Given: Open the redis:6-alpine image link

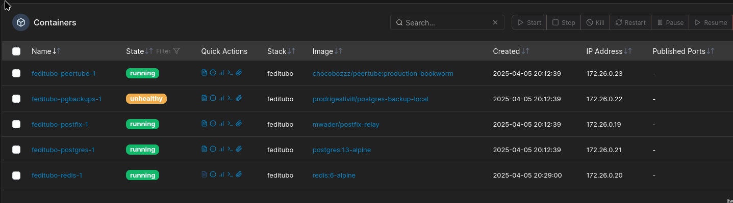Looking at the screenshot, I should [334, 175].
